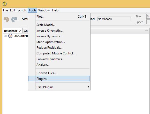Close the Tools menu
150x114 pixels.
32,10
